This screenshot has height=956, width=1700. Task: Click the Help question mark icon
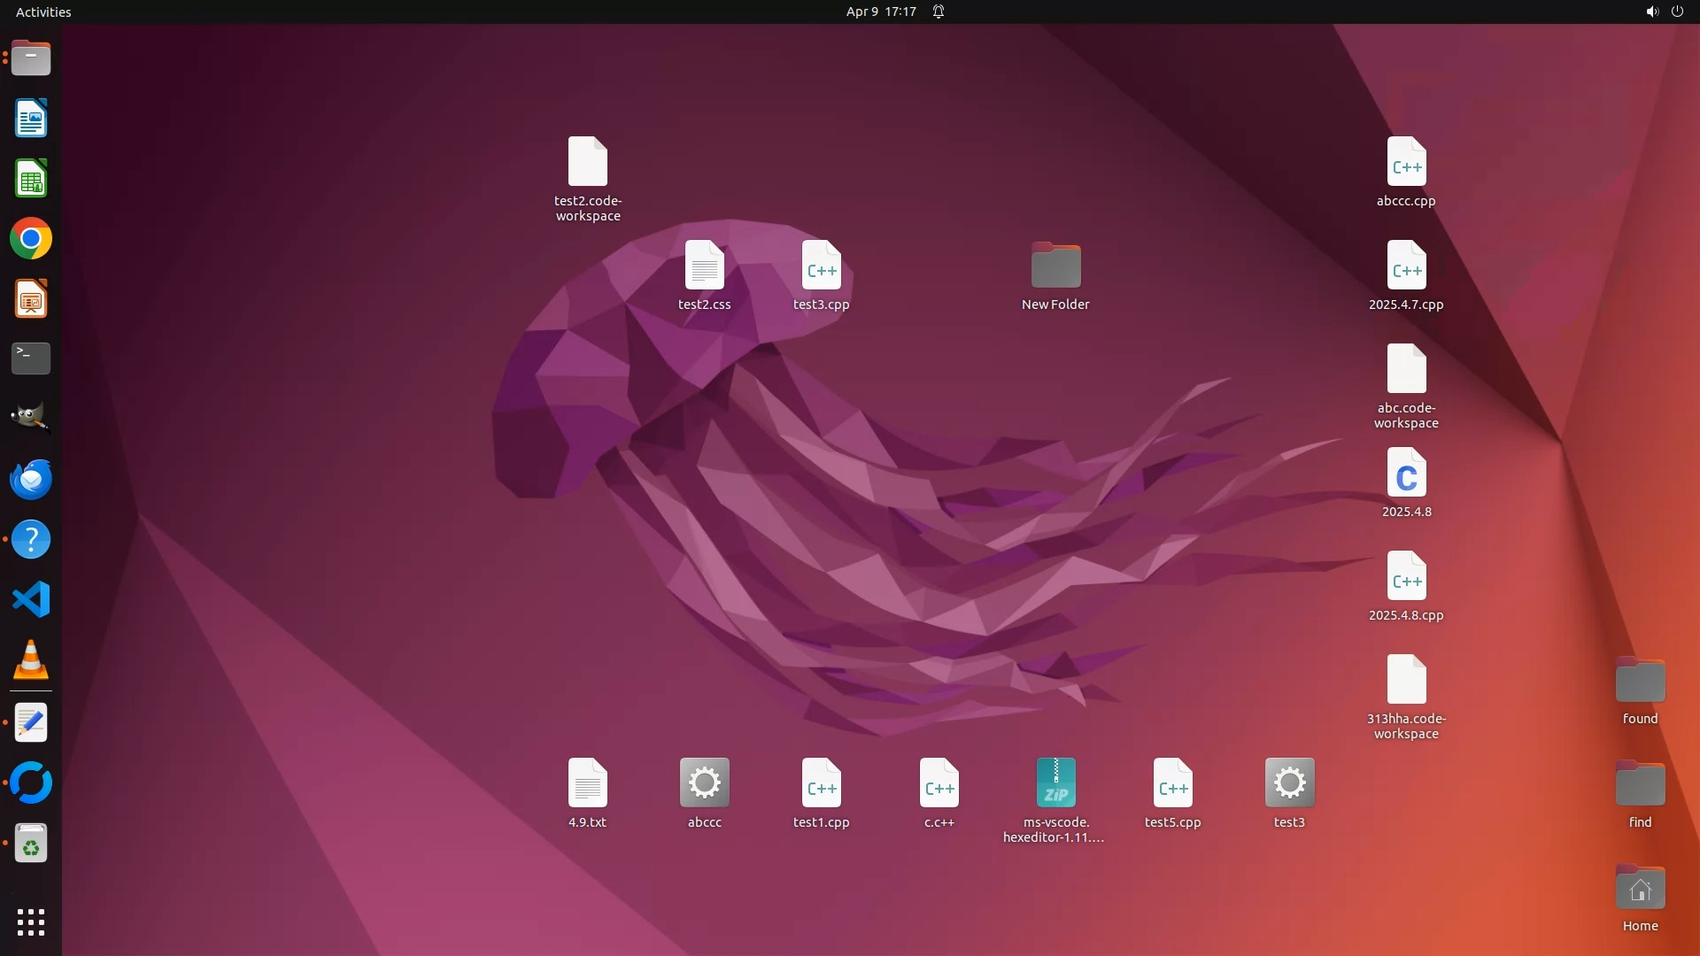point(31,540)
